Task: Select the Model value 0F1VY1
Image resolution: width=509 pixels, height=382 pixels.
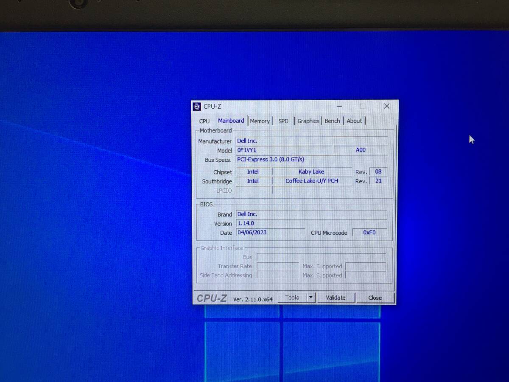Action: point(284,150)
